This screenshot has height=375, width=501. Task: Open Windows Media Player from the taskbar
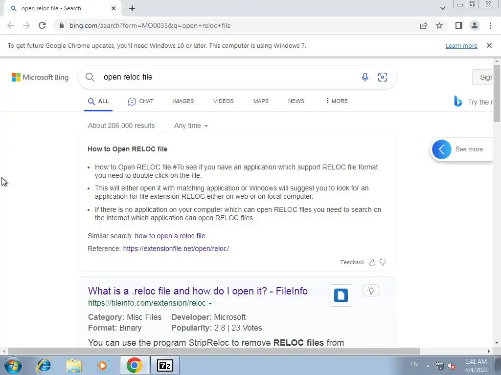point(103,365)
